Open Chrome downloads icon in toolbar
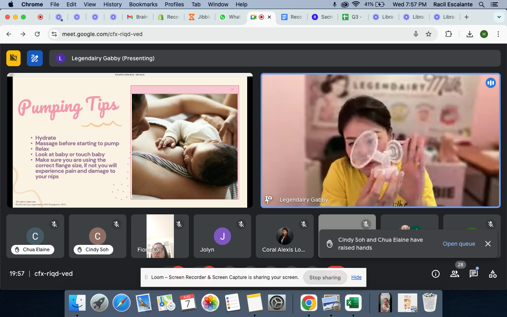507x317 pixels. point(470,34)
